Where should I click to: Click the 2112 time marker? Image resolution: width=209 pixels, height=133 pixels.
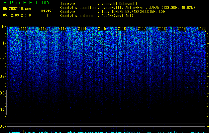[x=43, y=29]
